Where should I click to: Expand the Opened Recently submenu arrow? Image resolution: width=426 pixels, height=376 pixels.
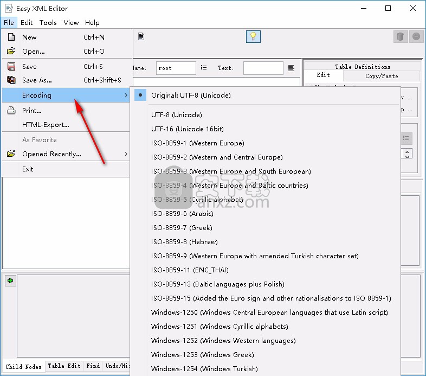point(126,154)
